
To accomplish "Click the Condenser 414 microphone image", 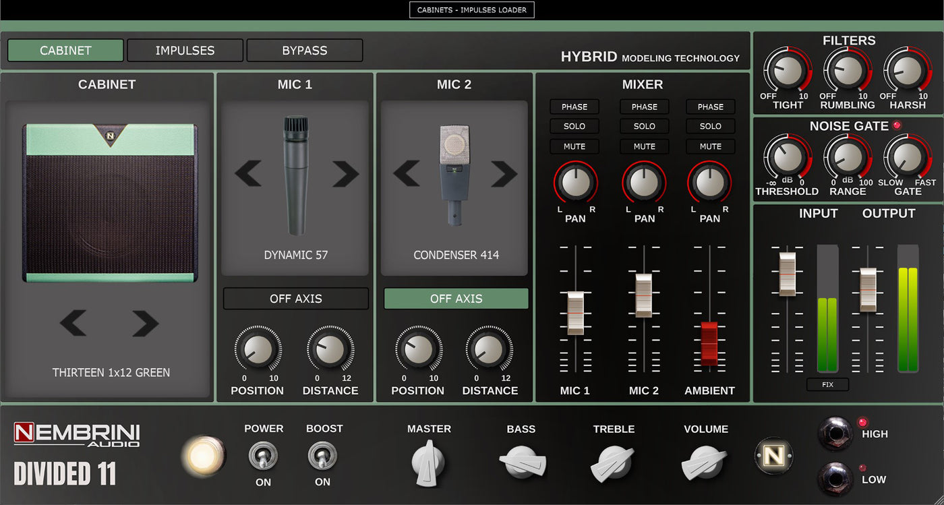I will pos(455,174).
